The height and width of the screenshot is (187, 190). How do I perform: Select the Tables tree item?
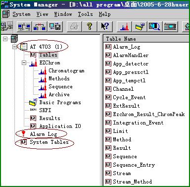pyautogui.click(x=48, y=55)
